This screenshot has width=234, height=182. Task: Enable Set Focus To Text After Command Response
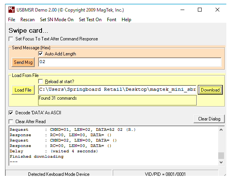(11, 39)
